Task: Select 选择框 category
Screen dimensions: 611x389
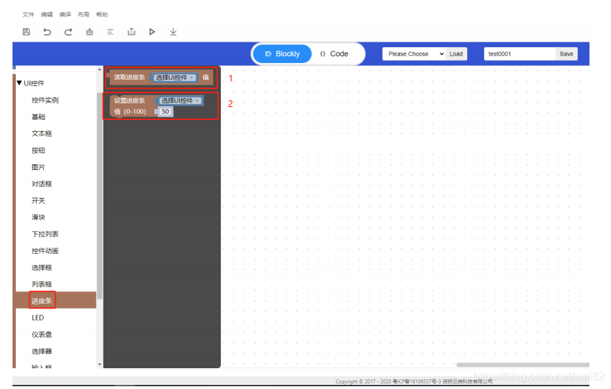Action: (41, 267)
